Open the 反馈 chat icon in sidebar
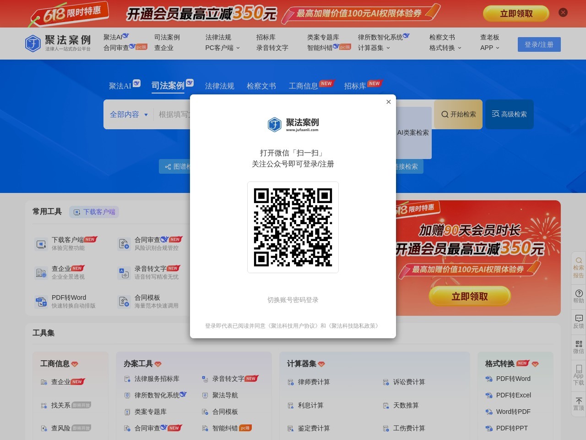Viewport: 586px width, 440px height. pyautogui.click(x=579, y=318)
